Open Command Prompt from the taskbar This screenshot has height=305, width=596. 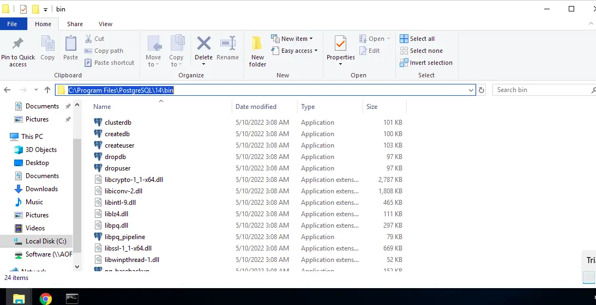pos(72,299)
